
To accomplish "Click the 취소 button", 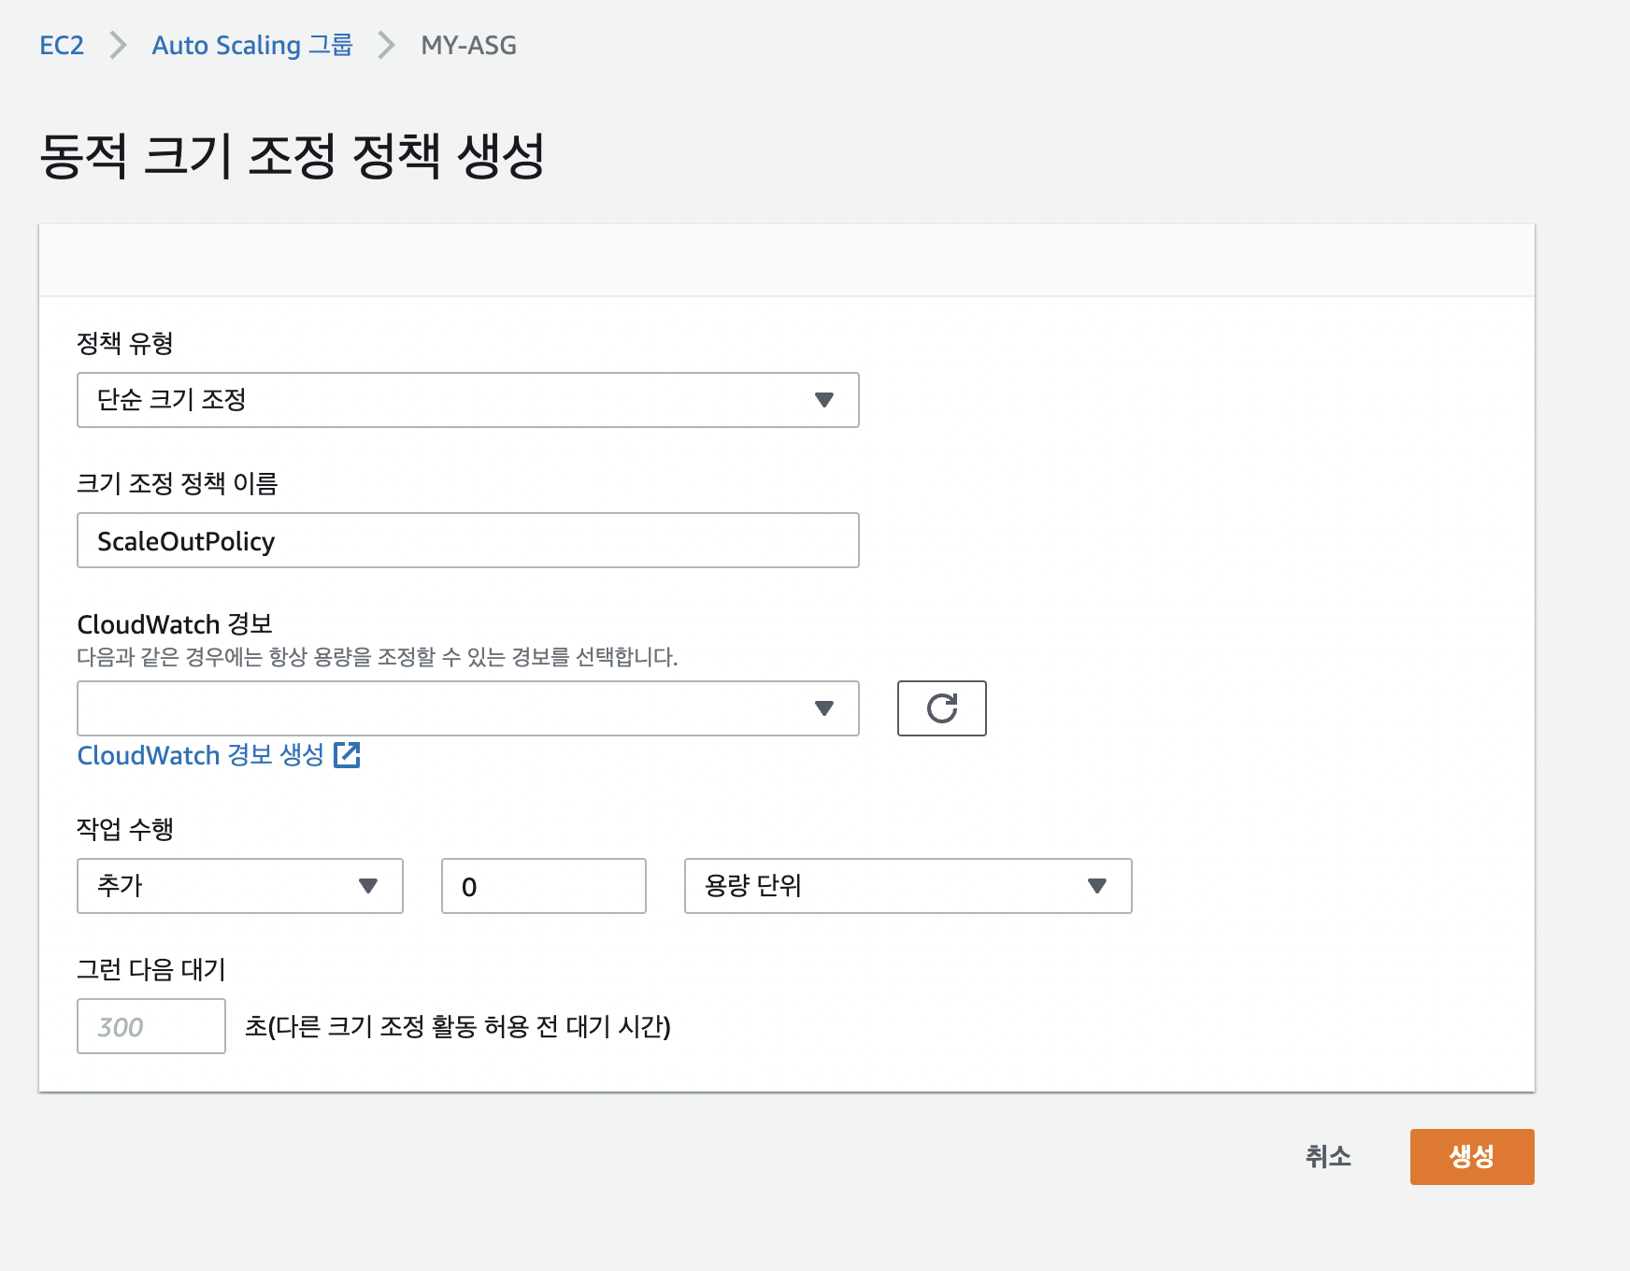I will (x=1328, y=1157).
